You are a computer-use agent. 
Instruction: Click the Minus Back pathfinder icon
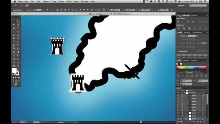click(206, 28)
